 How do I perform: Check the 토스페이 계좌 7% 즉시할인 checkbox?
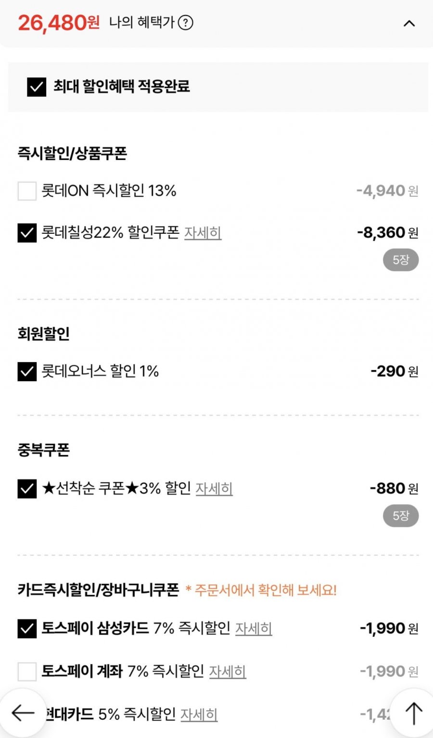click(x=27, y=671)
